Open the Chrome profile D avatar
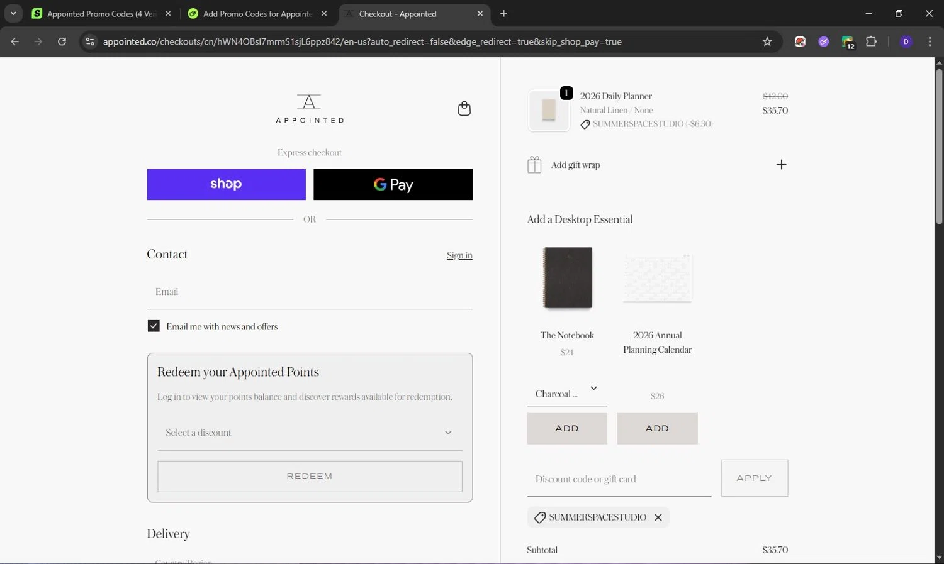 point(906,41)
